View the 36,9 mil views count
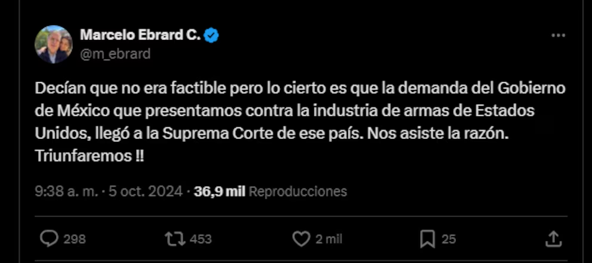The image size is (592, 263). pos(220,191)
